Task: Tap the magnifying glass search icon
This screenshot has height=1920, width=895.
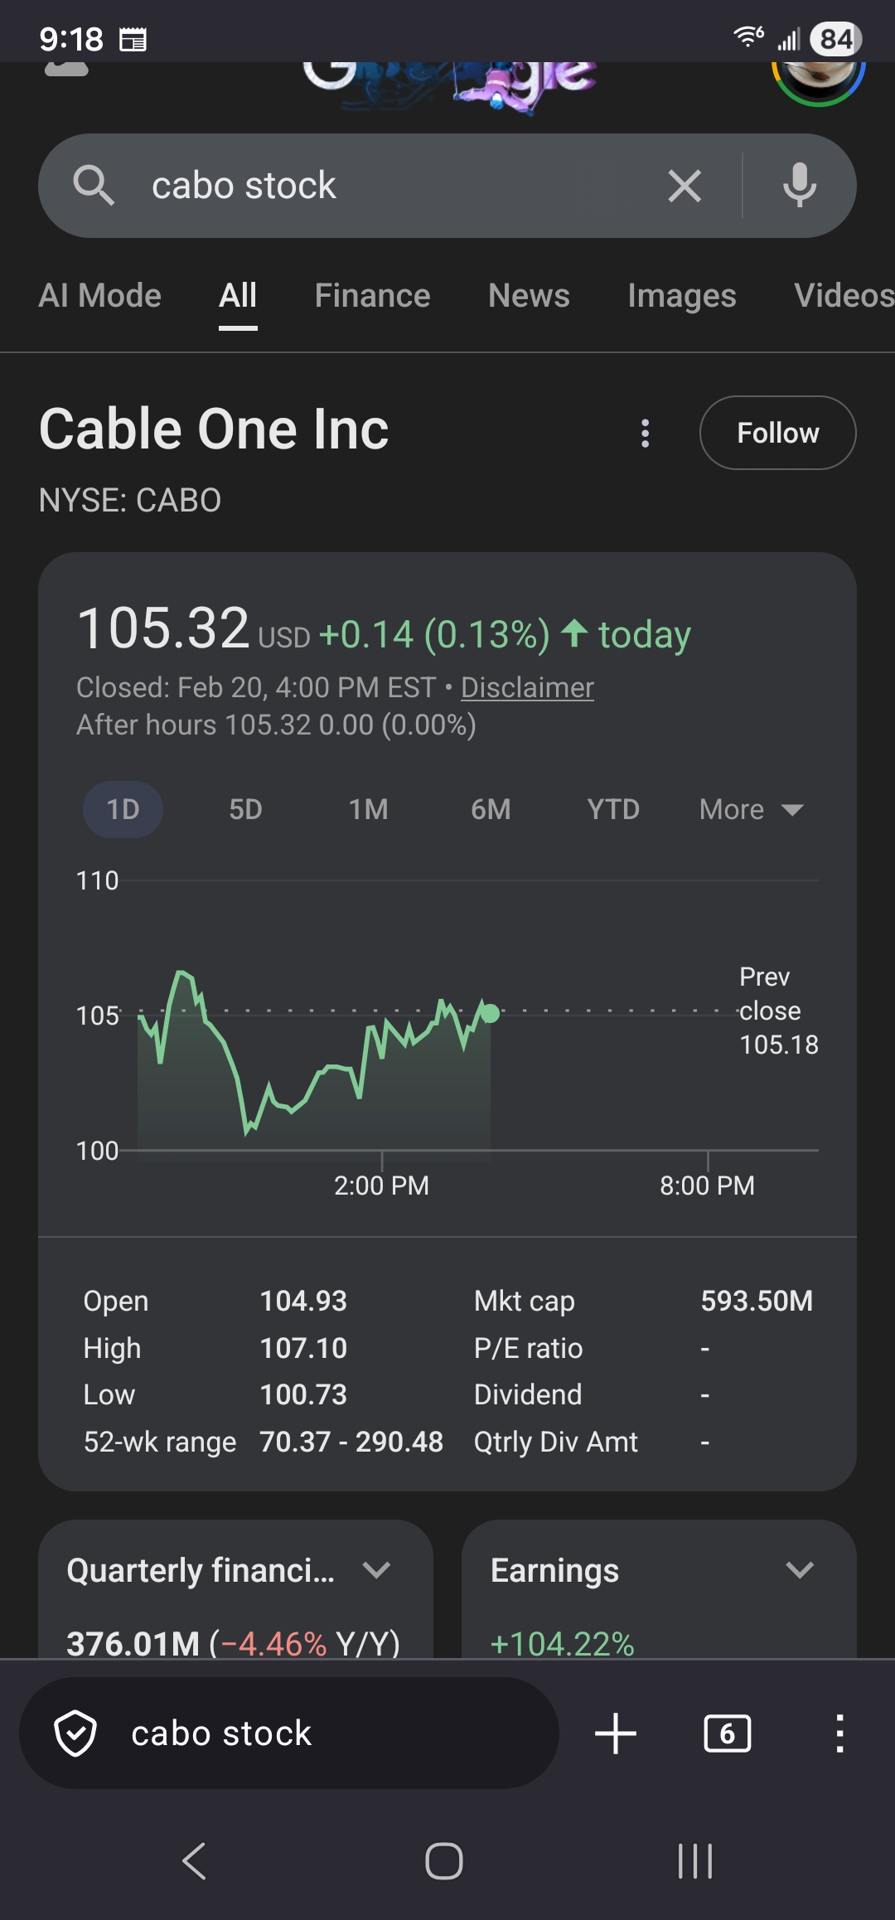Action: click(x=94, y=186)
